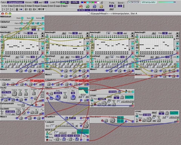
Task: Click the yellow unassigned knob in toolbar
Action: pos(101,6)
